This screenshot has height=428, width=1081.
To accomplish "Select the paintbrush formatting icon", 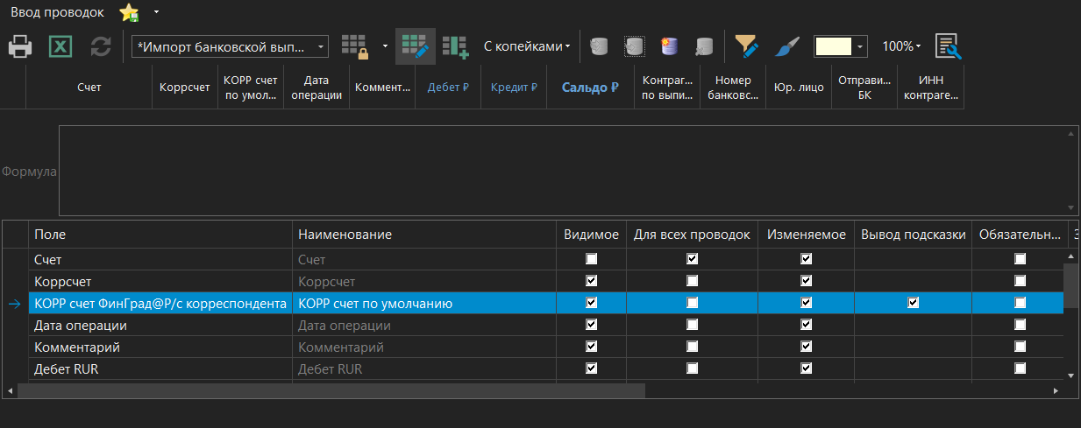I will click(x=787, y=46).
